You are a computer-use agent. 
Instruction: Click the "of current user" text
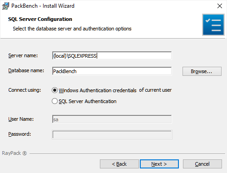coord(155,90)
